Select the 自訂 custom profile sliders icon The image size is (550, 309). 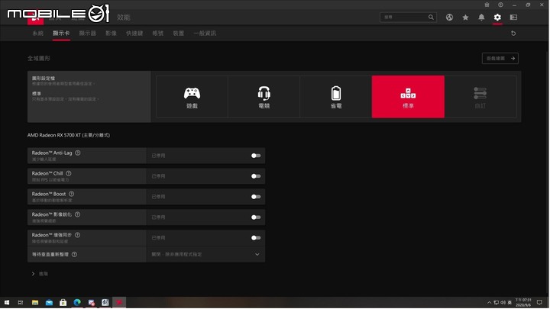(480, 93)
